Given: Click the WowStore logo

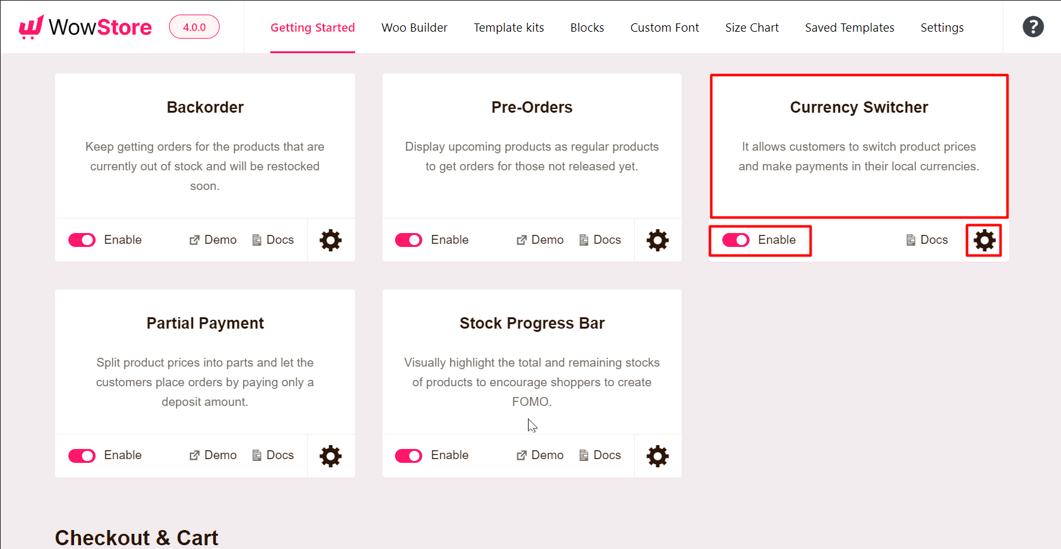Looking at the screenshot, I should (85, 27).
